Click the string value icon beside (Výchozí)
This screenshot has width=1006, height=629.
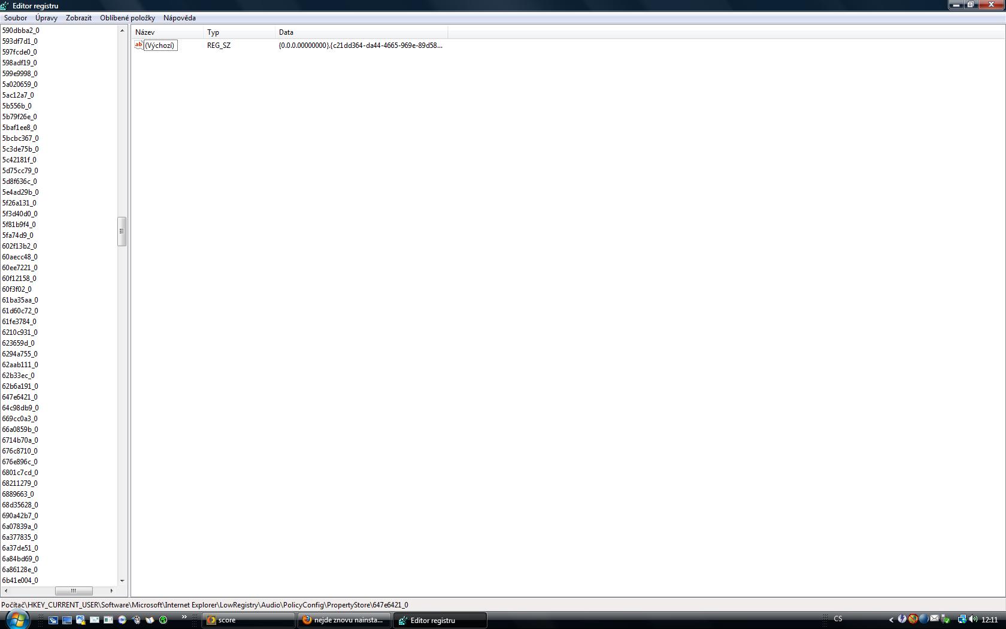click(x=139, y=45)
